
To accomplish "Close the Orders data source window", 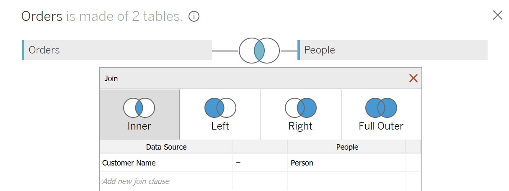I will pos(497,16).
